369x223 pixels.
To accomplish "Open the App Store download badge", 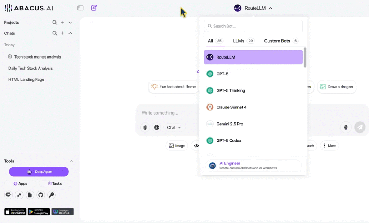I will pos(15,212).
